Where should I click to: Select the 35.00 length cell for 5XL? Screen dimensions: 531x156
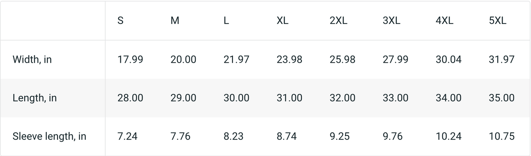point(502,98)
